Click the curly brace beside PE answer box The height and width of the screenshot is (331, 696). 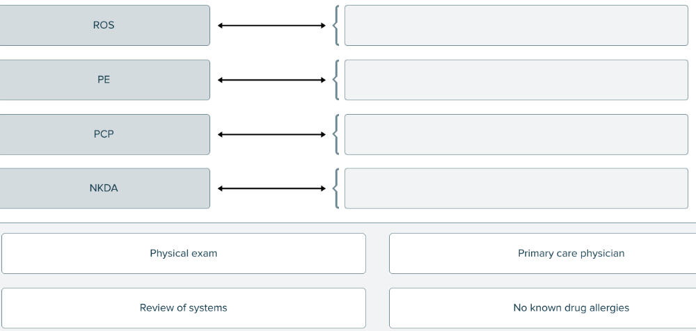(x=336, y=80)
